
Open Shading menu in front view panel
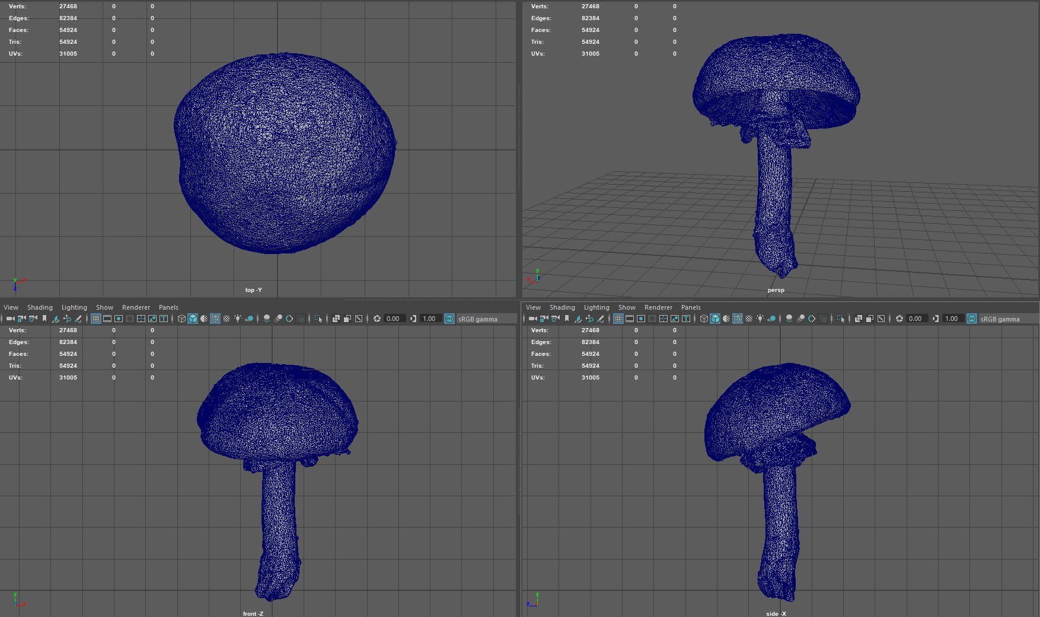[x=40, y=307]
